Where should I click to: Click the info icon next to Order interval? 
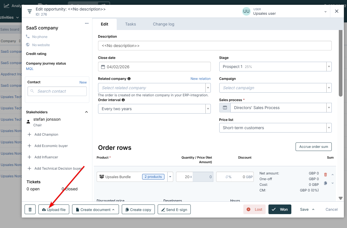123,100
